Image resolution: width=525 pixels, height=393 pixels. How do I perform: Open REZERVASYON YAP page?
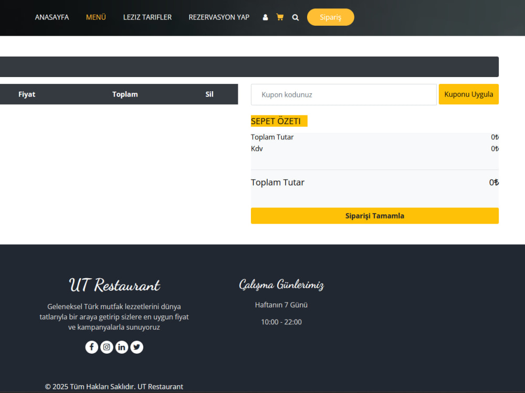tap(219, 17)
